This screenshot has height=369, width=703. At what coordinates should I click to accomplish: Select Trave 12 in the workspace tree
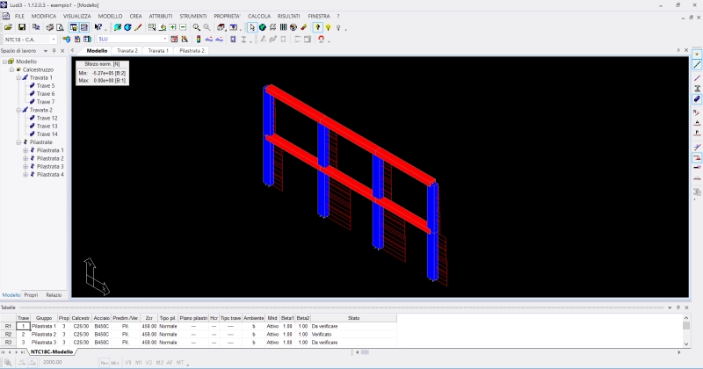click(x=47, y=118)
